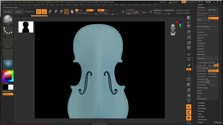Toggle the Adapt option in ZRemesher
This screenshot has height=125, width=223.
pos(216,65)
